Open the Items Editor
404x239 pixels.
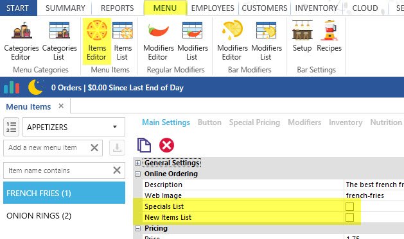[x=97, y=41]
